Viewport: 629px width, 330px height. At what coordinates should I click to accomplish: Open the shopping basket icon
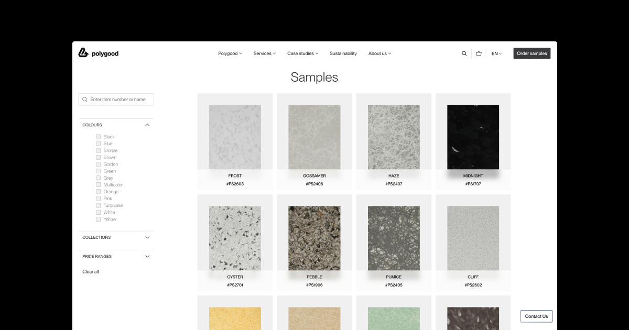[x=479, y=53]
